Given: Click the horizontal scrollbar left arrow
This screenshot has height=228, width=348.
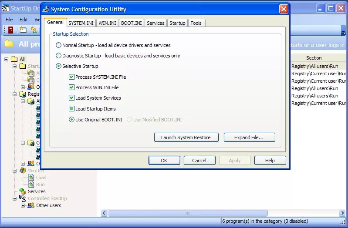Looking at the screenshot, I should click(104, 213).
